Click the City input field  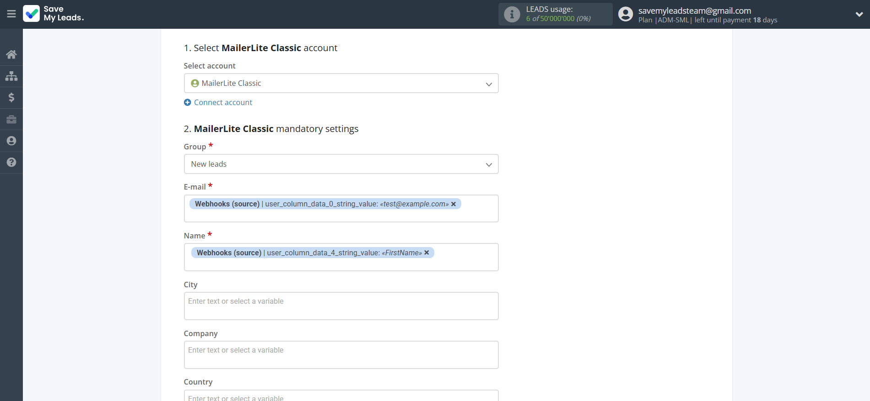coord(341,306)
